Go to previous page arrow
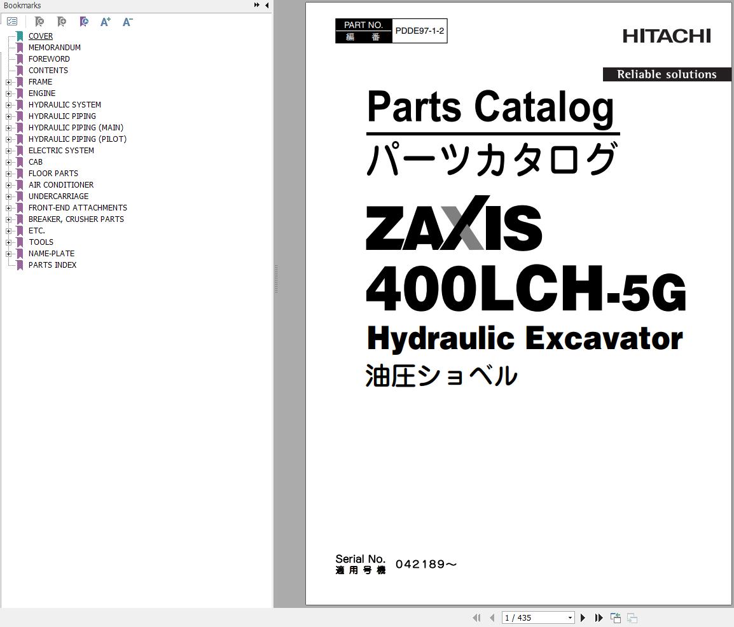734x627 pixels. pos(492,617)
